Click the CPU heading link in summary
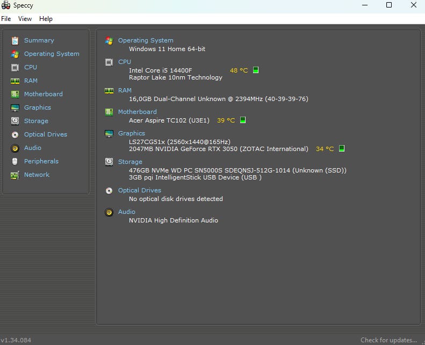425x345 pixels. click(x=125, y=62)
